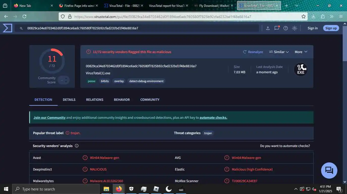The height and width of the screenshot is (194, 347).
Task: Click the site padlock icon in address bar
Action: (70, 17)
